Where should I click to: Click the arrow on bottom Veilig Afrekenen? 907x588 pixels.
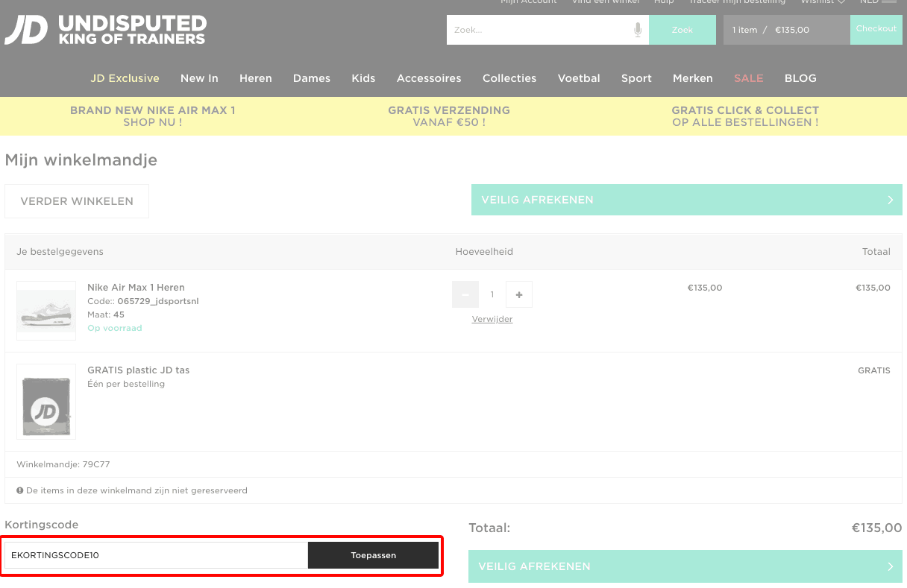click(x=890, y=566)
